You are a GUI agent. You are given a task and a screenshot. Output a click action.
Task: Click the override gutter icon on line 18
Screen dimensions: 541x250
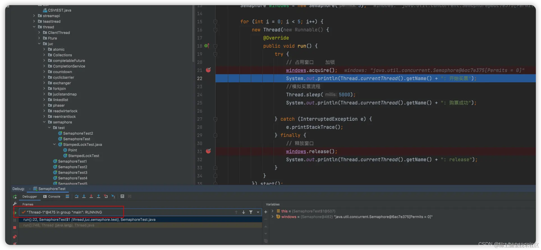pos(207,46)
